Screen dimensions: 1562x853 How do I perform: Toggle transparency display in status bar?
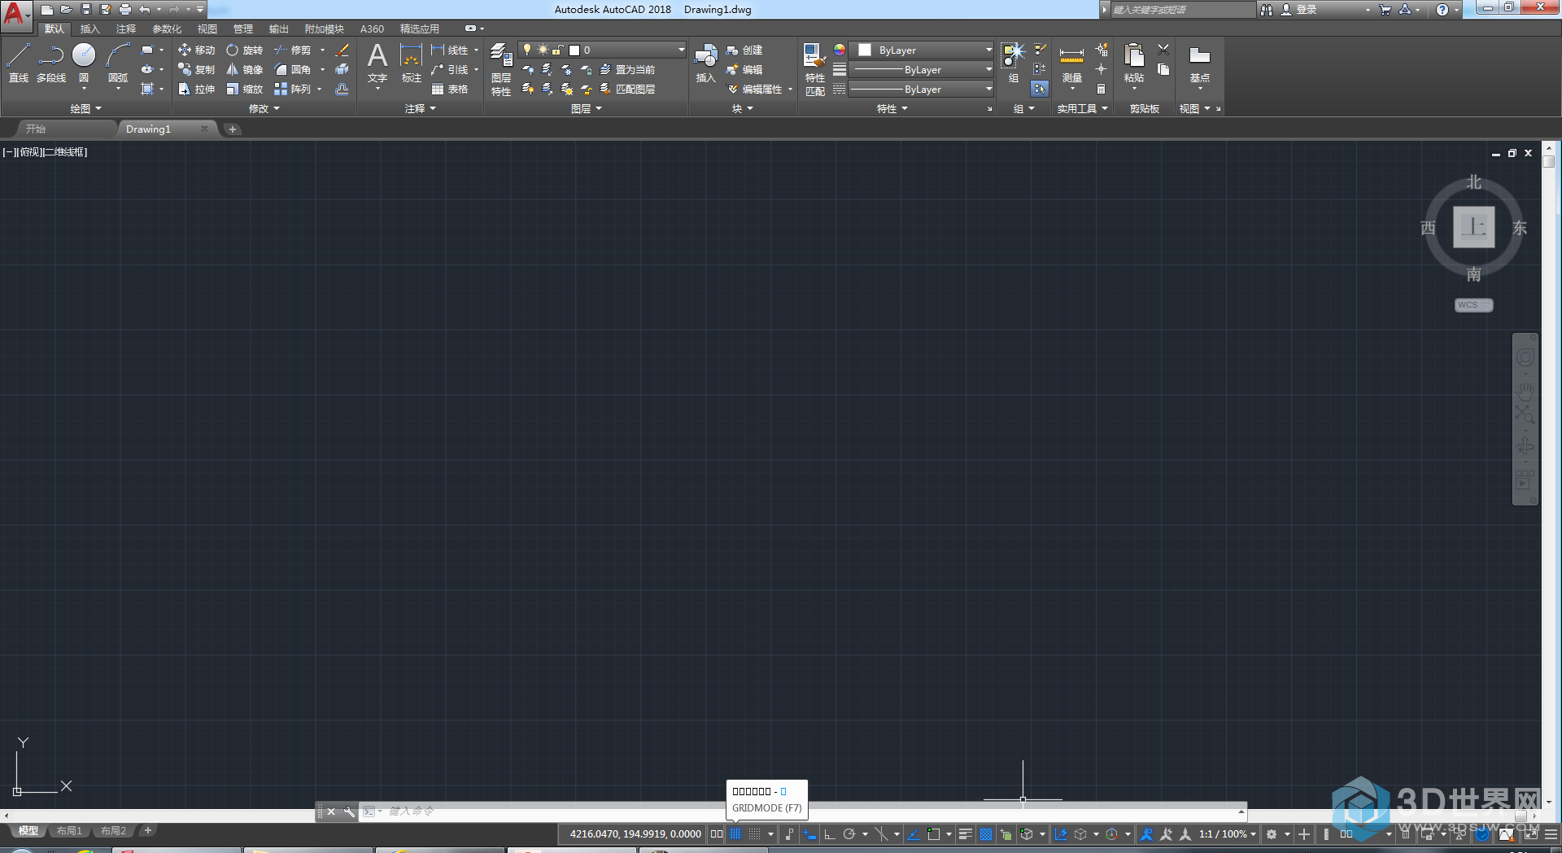[986, 834]
